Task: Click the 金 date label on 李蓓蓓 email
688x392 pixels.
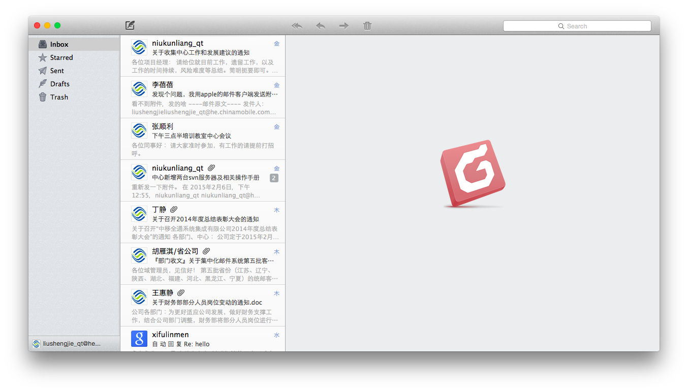Action: tap(276, 85)
